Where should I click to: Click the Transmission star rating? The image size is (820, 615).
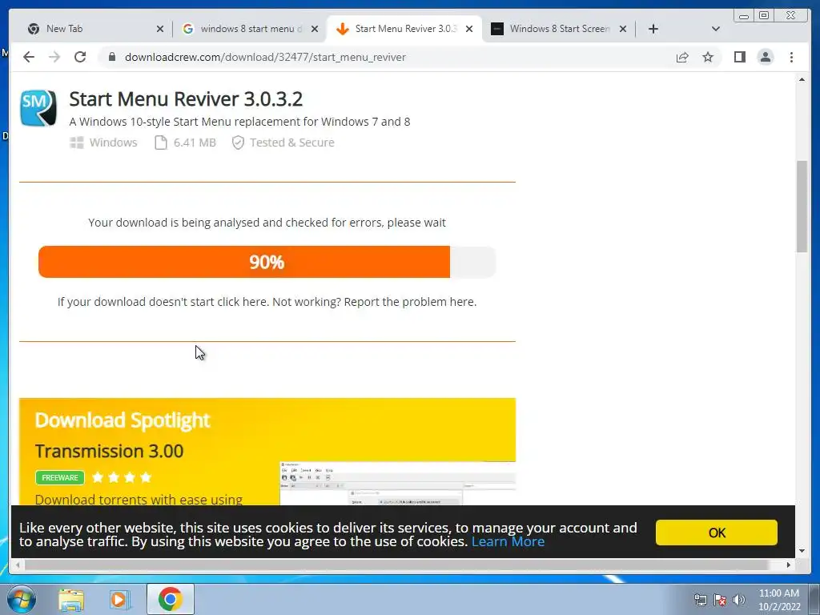pos(122,477)
